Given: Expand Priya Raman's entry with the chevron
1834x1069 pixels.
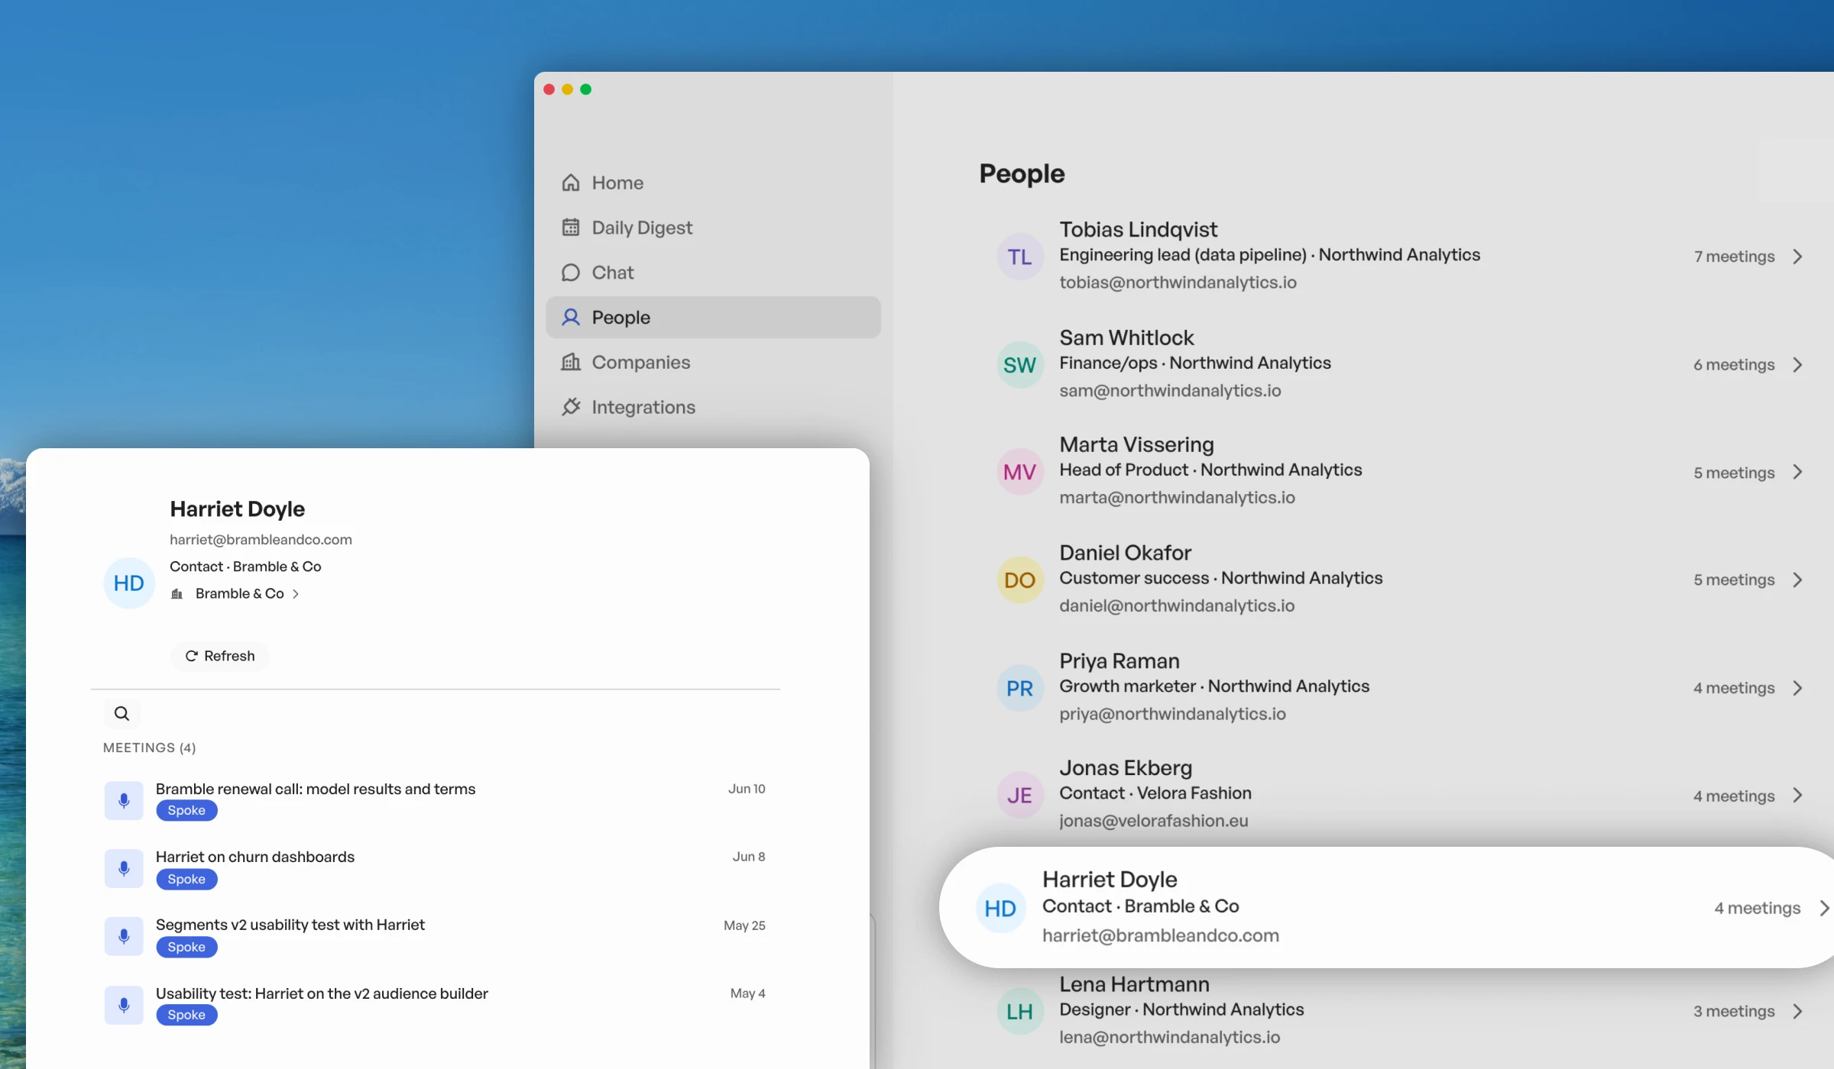Looking at the screenshot, I should click(x=1797, y=688).
